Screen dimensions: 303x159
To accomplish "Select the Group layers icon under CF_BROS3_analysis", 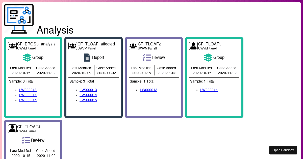I will tap(27, 58).
